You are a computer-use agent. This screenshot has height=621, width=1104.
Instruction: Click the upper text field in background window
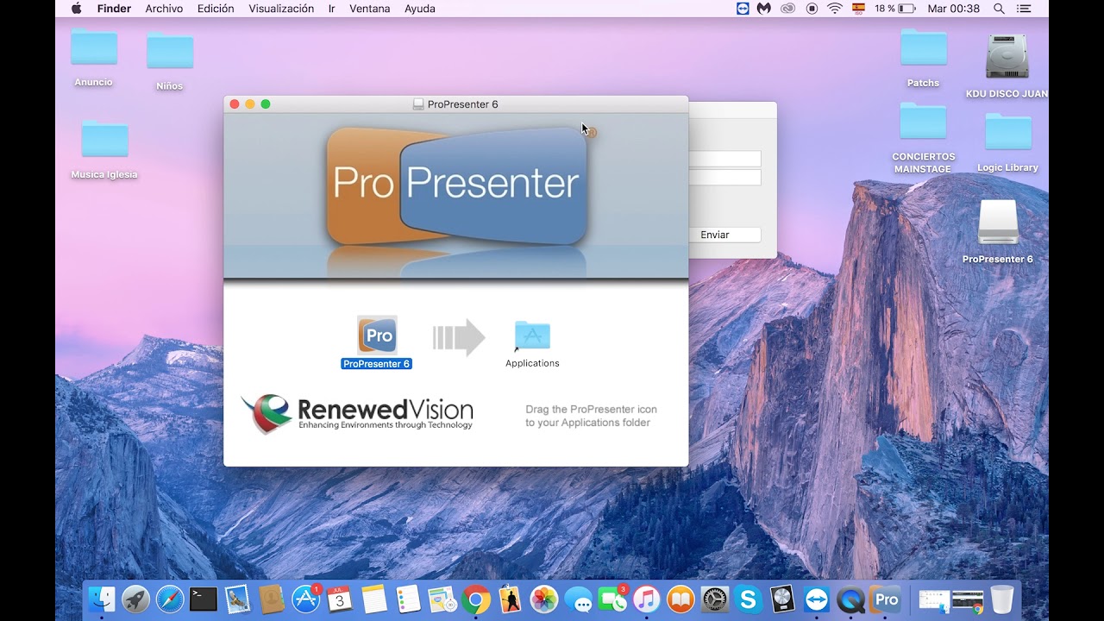[724, 159]
